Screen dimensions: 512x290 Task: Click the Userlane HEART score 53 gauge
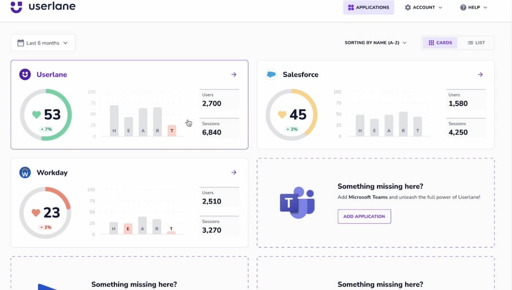[x=46, y=115]
